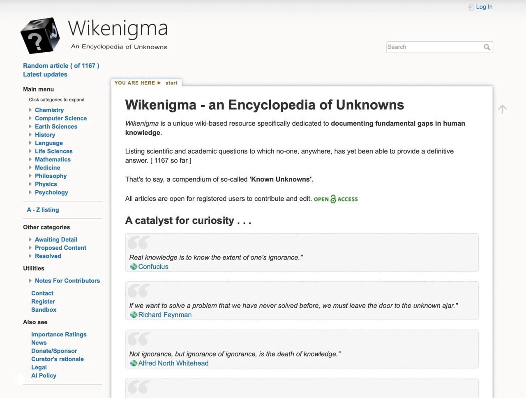This screenshot has height=398, width=526.
Task: Click the Open Access icon
Action: click(x=335, y=199)
